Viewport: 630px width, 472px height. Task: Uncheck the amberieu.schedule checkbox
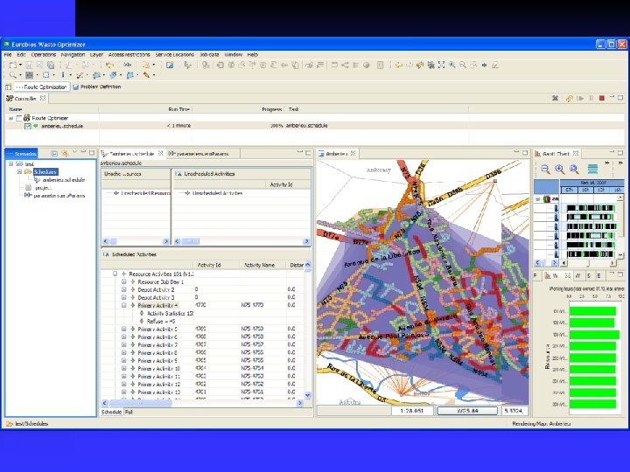(x=28, y=126)
